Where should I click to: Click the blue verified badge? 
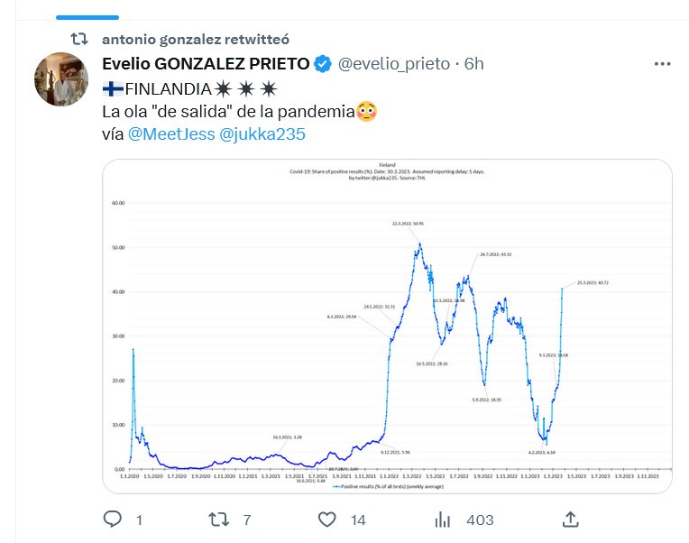(323, 64)
